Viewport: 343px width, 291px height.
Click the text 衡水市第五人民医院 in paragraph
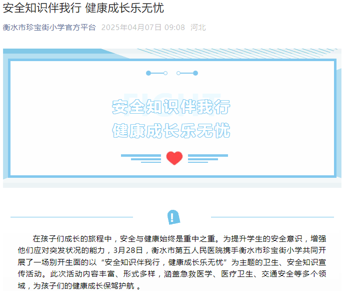tap(187, 250)
